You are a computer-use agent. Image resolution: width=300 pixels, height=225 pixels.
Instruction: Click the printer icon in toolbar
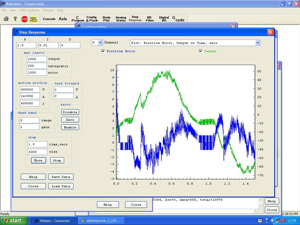point(6,19)
